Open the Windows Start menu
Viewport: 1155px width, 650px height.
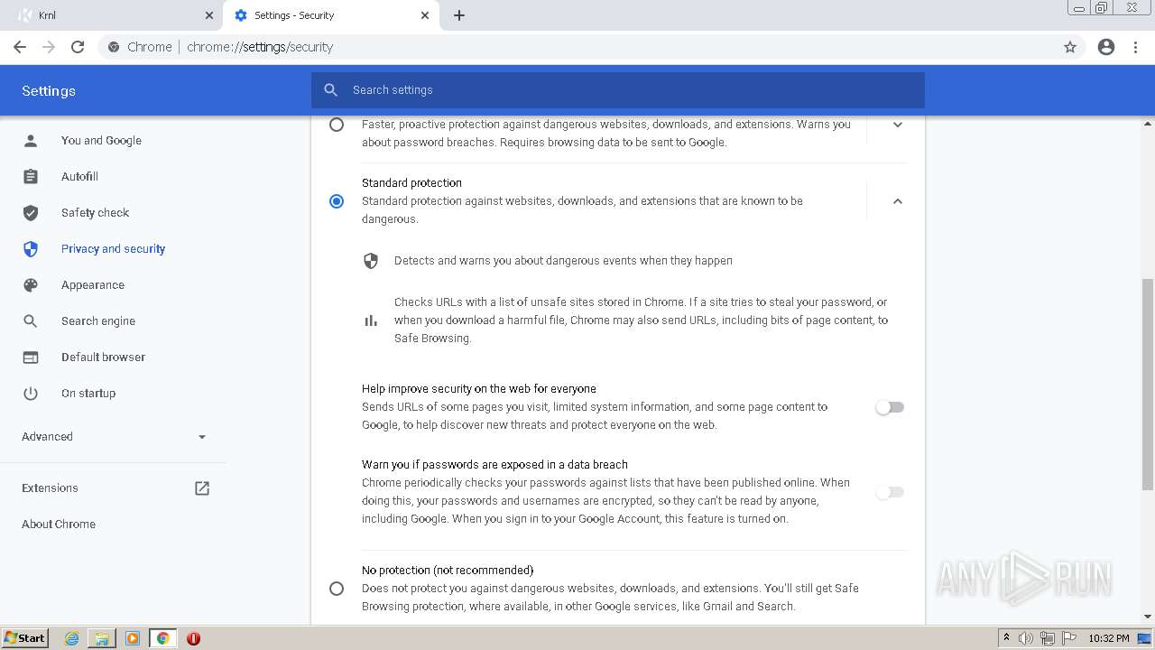(x=25, y=638)
